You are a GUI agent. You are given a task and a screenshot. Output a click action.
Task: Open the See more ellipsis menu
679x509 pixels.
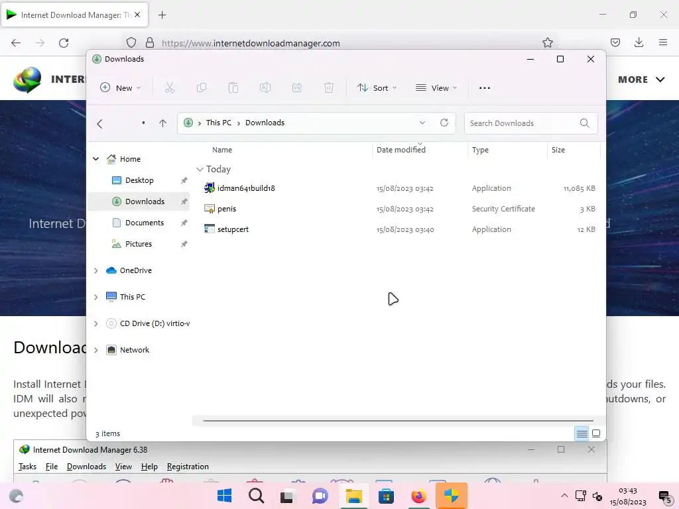point(485,88)
